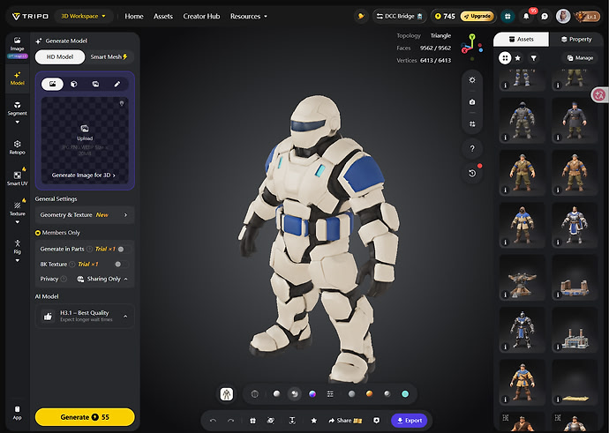
Task: Open the history clock icon
Action: [x=472, y=173]
